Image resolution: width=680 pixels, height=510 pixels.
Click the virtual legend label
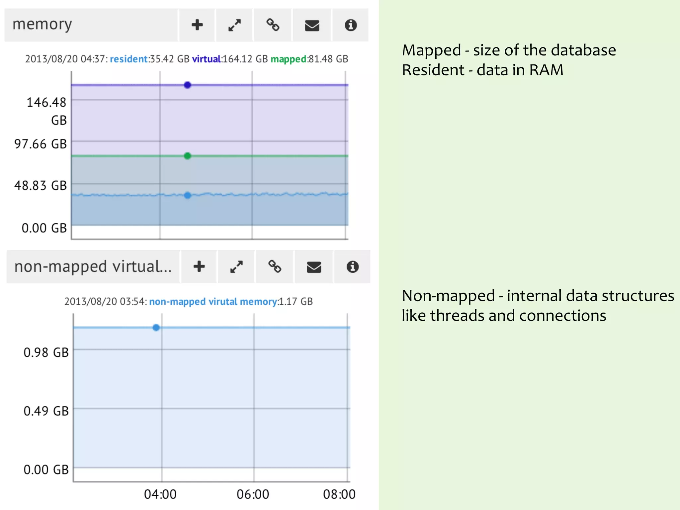[x=207, y=59]
